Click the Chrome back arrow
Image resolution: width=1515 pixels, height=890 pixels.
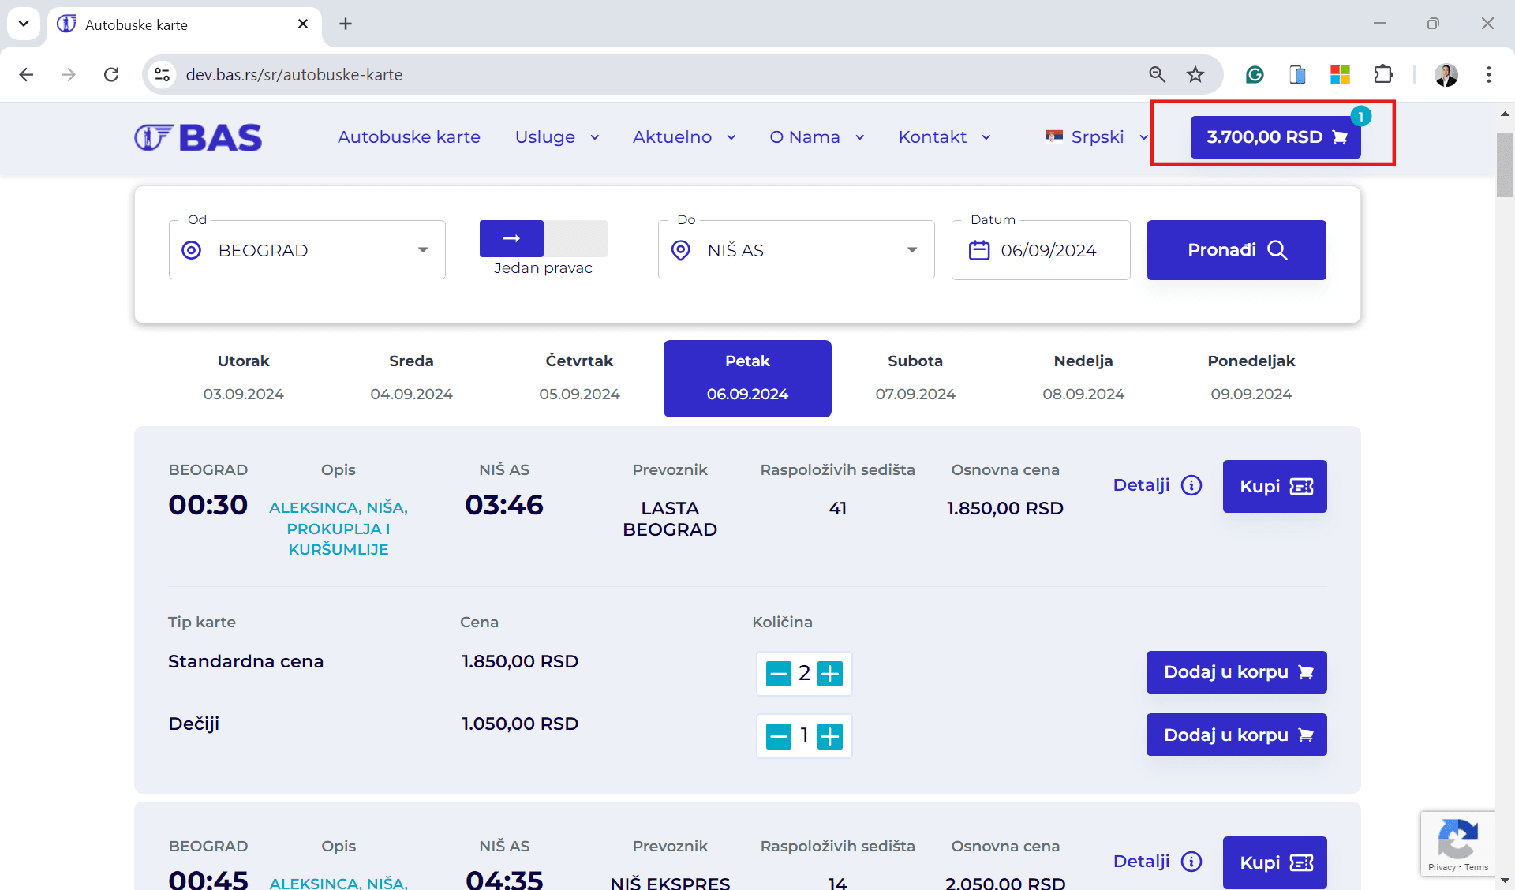(x=26, y=74)
